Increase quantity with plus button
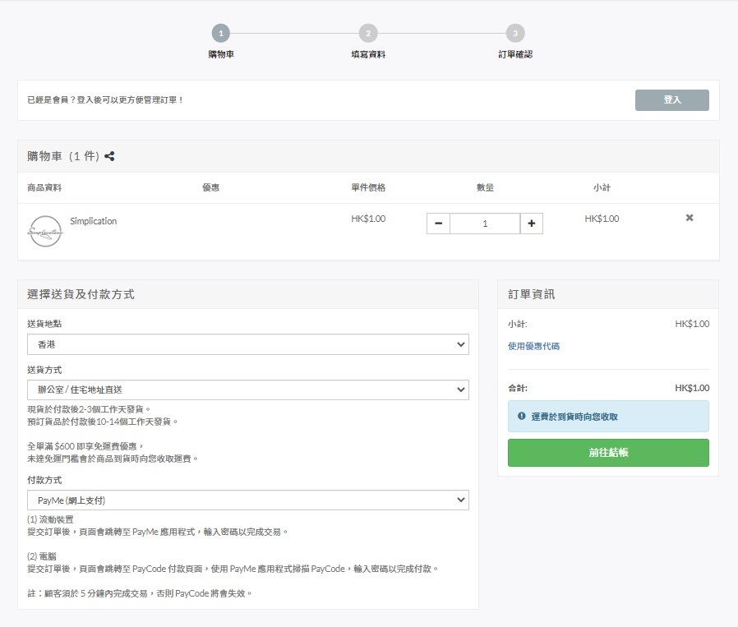The image size is (738, 627). (532, 224)
